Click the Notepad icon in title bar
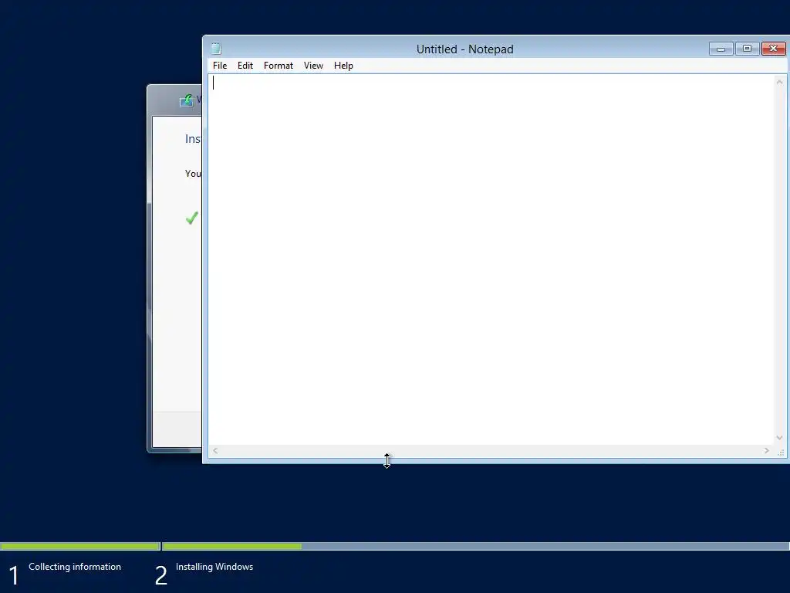This screenshot has height=593, width=790. [216, 49]
